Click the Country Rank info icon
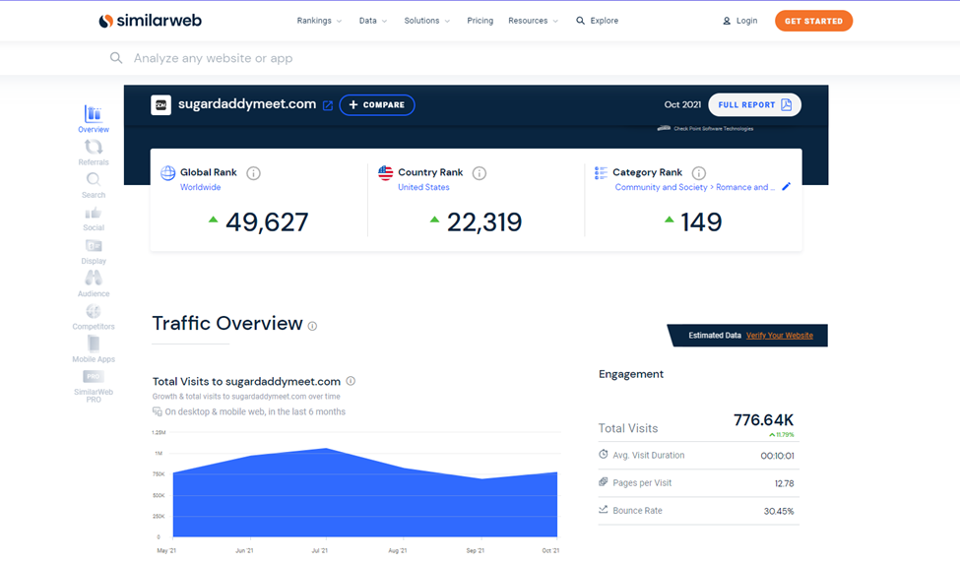The height and width of the screenshot is (564, 960). 480,173
